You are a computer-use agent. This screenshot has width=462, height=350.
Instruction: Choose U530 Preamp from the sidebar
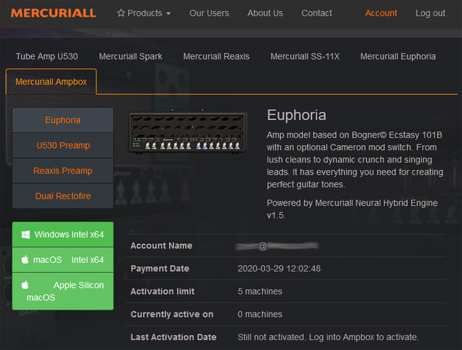[x=63, y=146]
